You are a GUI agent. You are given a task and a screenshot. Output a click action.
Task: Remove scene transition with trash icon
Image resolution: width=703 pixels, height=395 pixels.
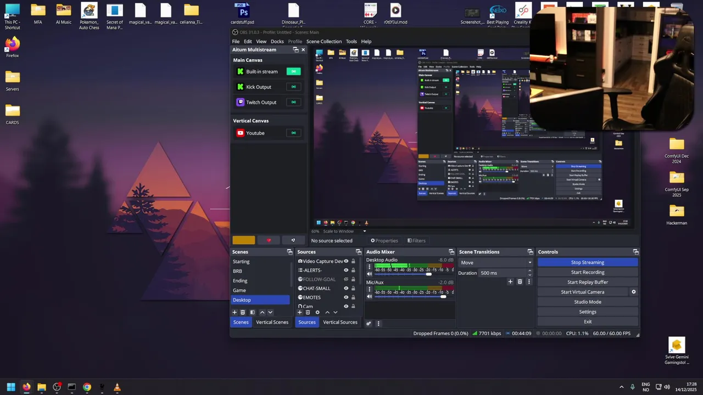(x=520, y=281)
